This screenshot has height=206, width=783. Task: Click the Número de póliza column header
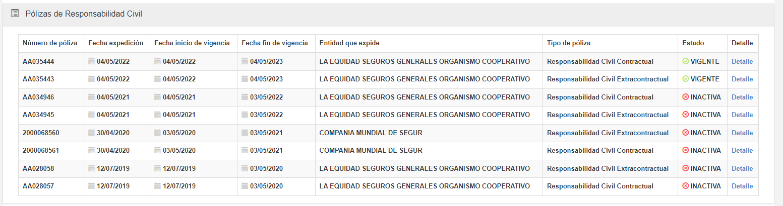pyautogui.click(x=50, y=43)
